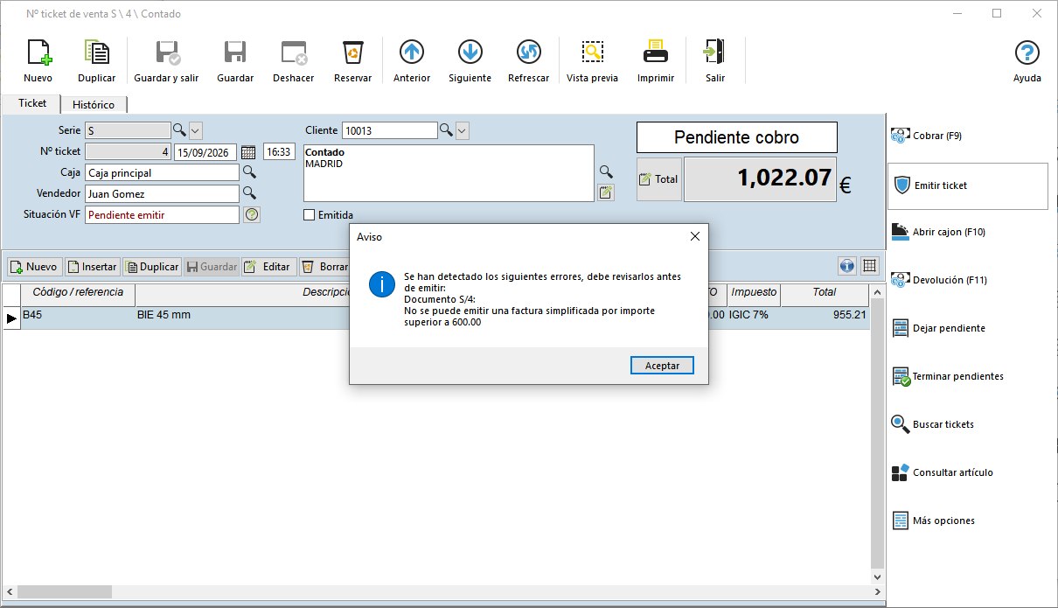Toggle the Emitida checkbox
1058x608 pixels.
click(309, 215)
